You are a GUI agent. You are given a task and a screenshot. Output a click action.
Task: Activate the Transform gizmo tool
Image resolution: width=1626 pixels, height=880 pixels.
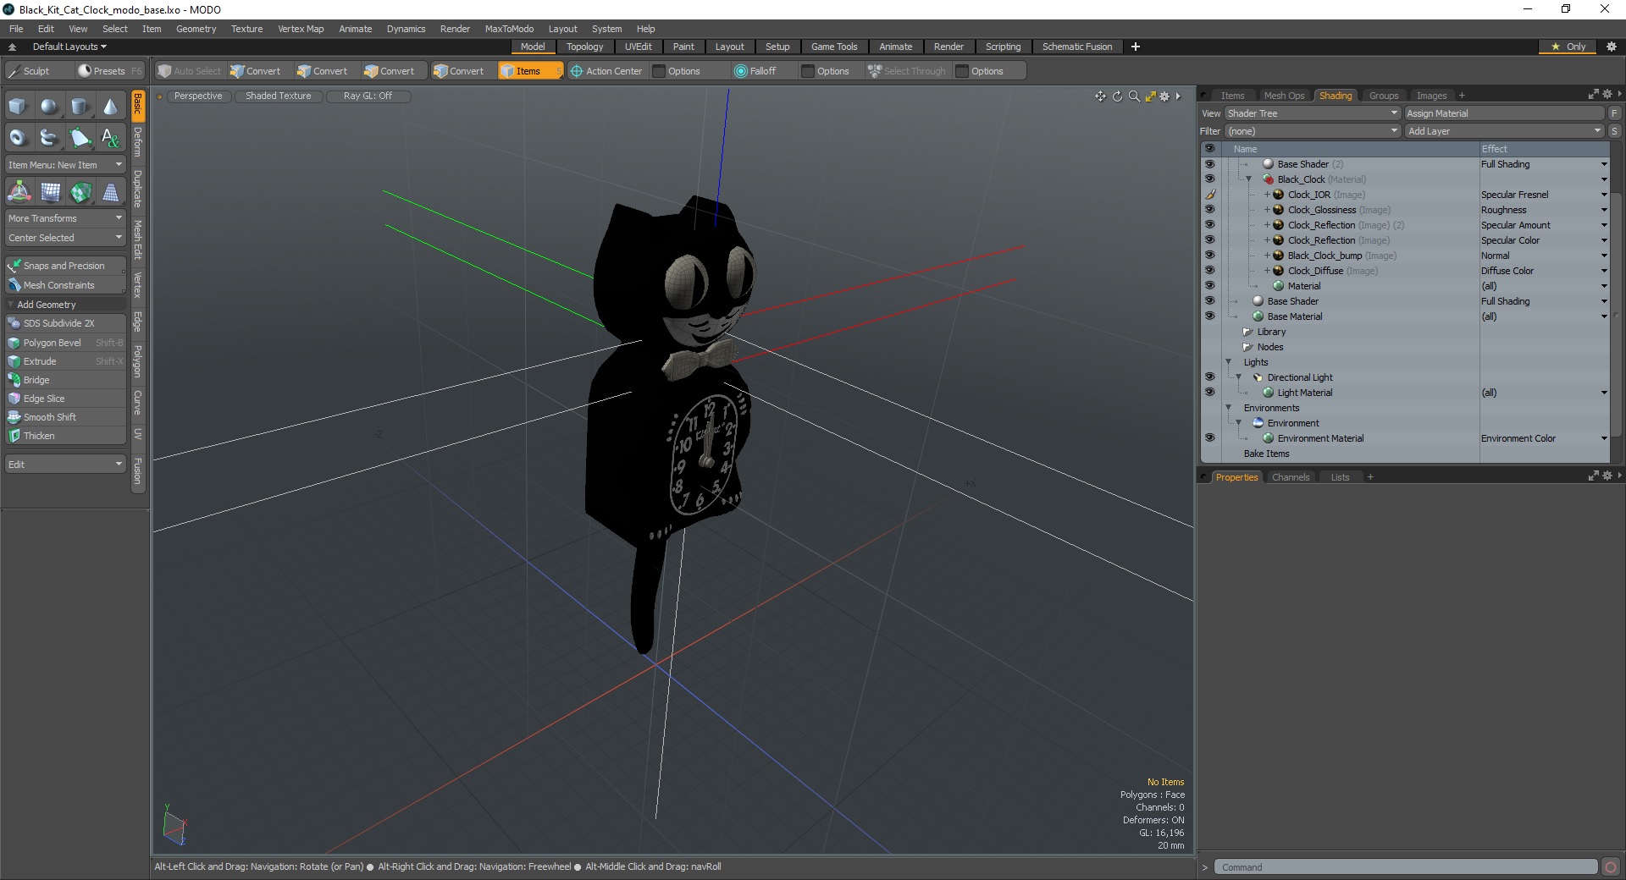click(x=19, y=192)
